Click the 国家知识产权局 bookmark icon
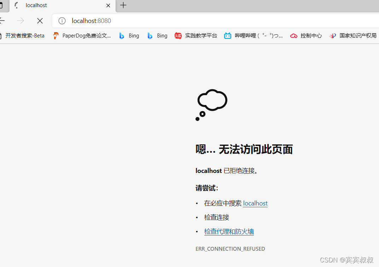 [x=333, y=35]
